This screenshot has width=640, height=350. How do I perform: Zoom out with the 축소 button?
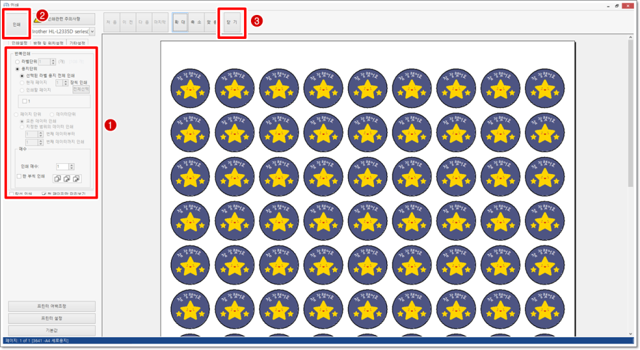(x=196, y=23)
